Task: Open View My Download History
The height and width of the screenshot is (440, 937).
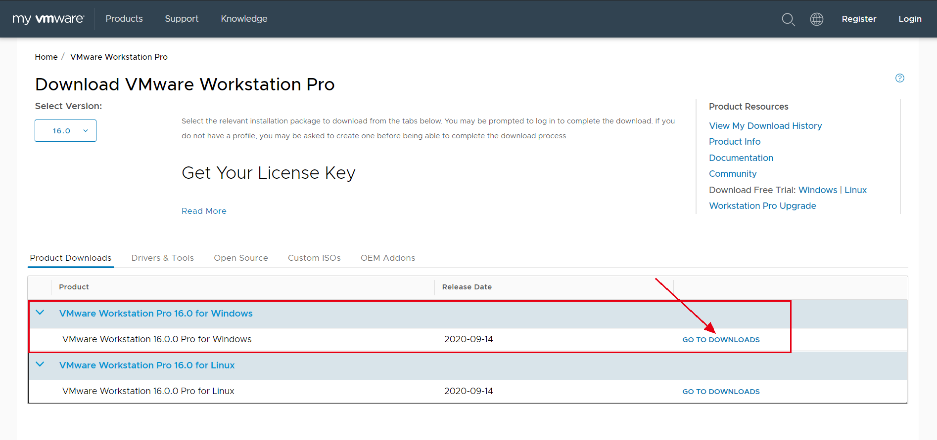Action: click(x=765, y=126)
